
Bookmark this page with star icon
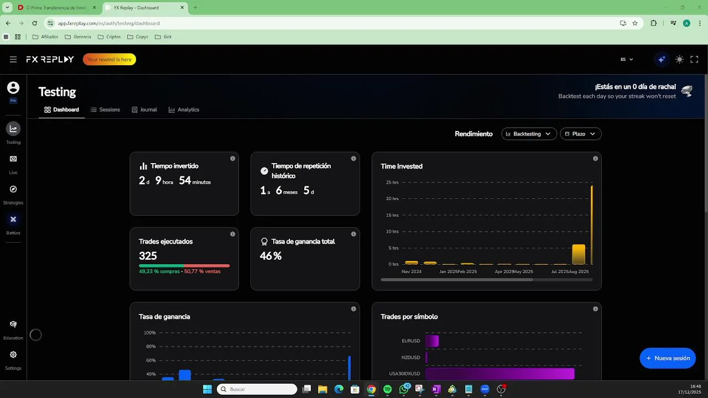(x=635, y=23)
